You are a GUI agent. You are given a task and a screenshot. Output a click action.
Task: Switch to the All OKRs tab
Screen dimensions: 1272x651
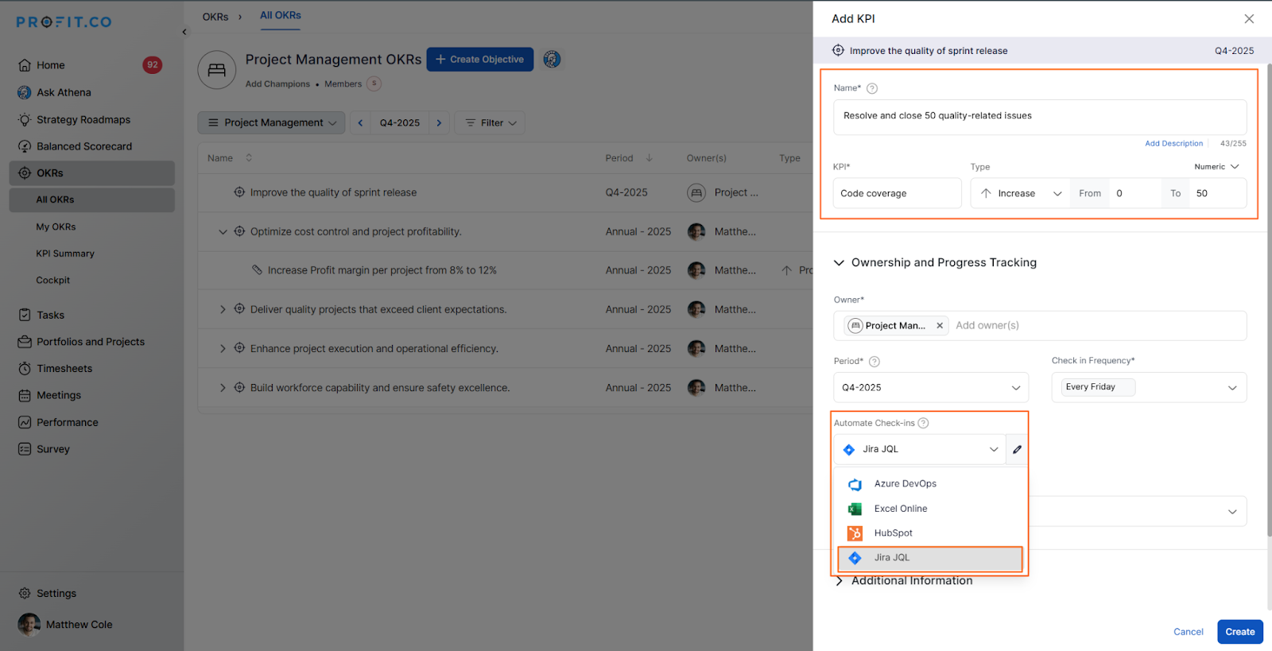point(280,16)
